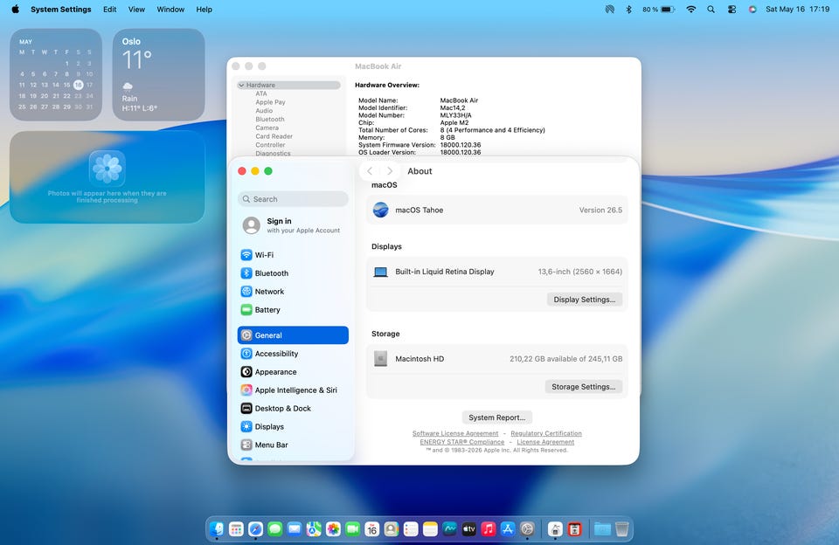Screen dimensions: 839x545
Task: Click the Siri icon in the menu bar
Action: pos(752,9)
